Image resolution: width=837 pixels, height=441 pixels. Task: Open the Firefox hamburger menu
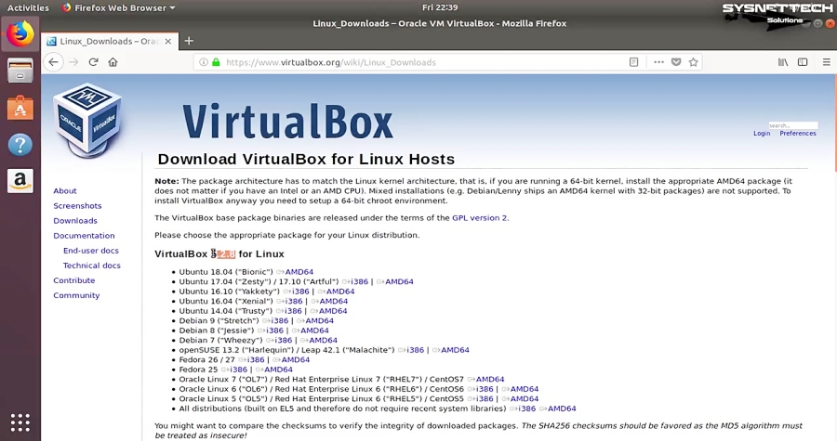pyautogui.click(x=826, y=62)
